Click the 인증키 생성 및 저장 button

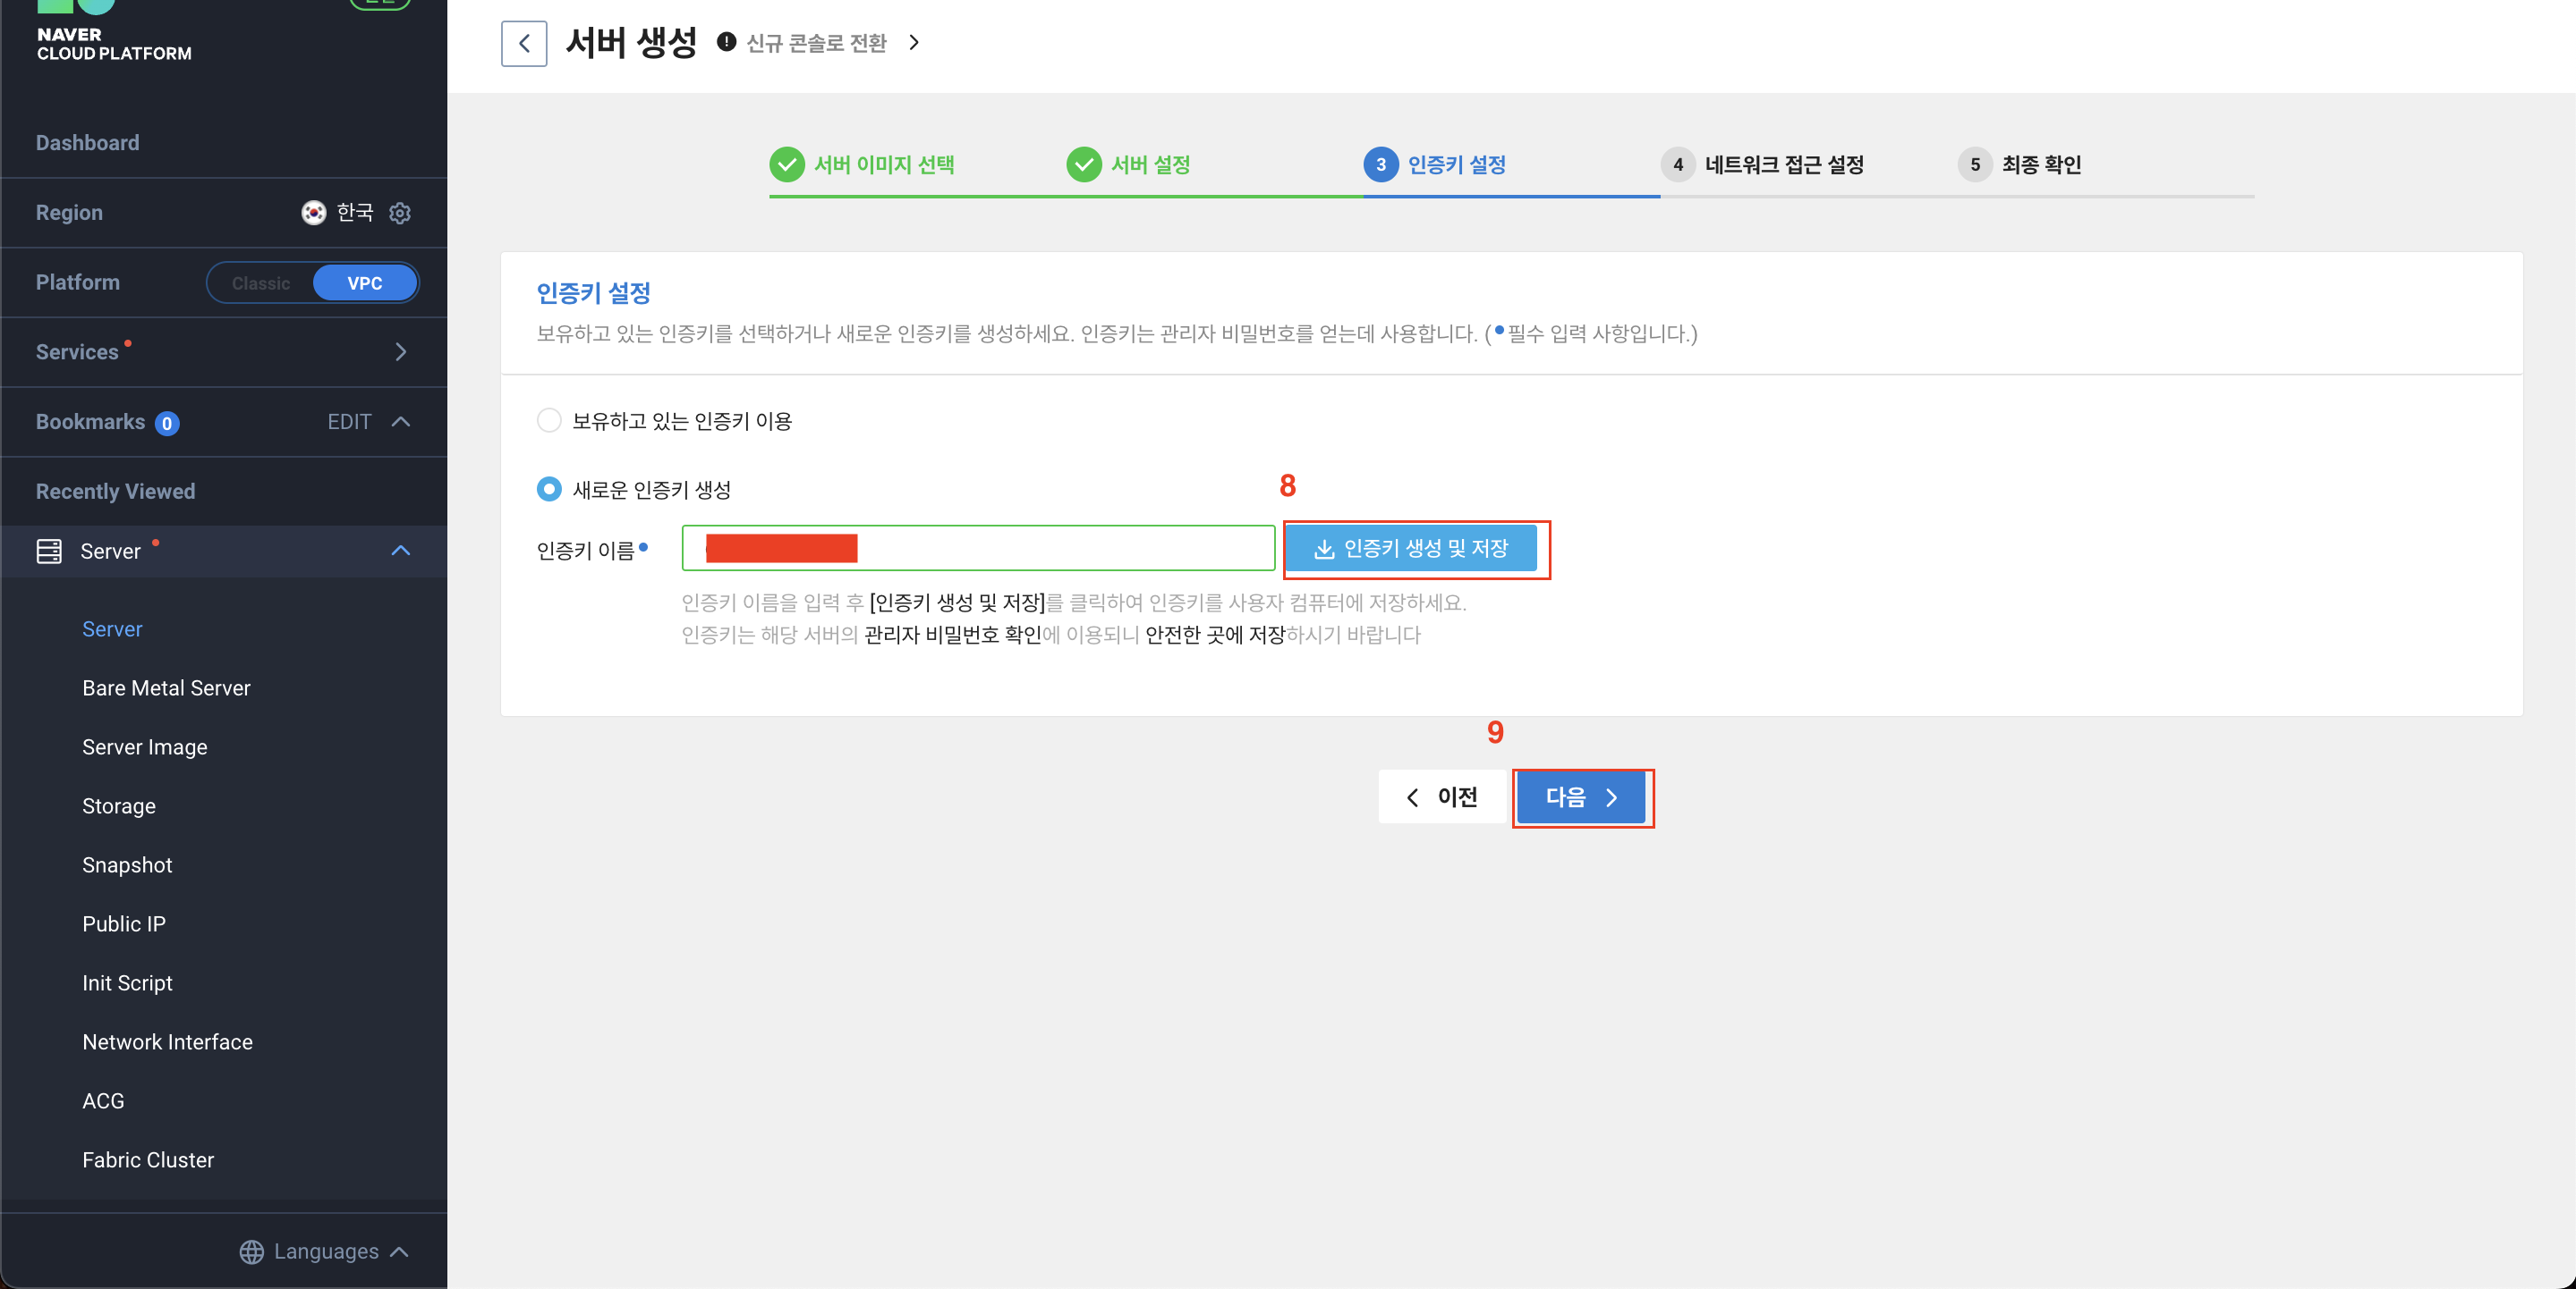click(1410, 549)
